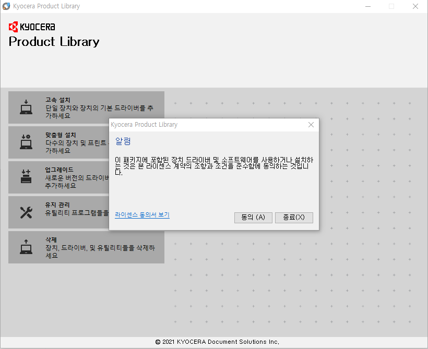This screenshot has height=349, width=428.
Task: Click the 고속 설치 laptop download icon
Action: coord(26,107)
